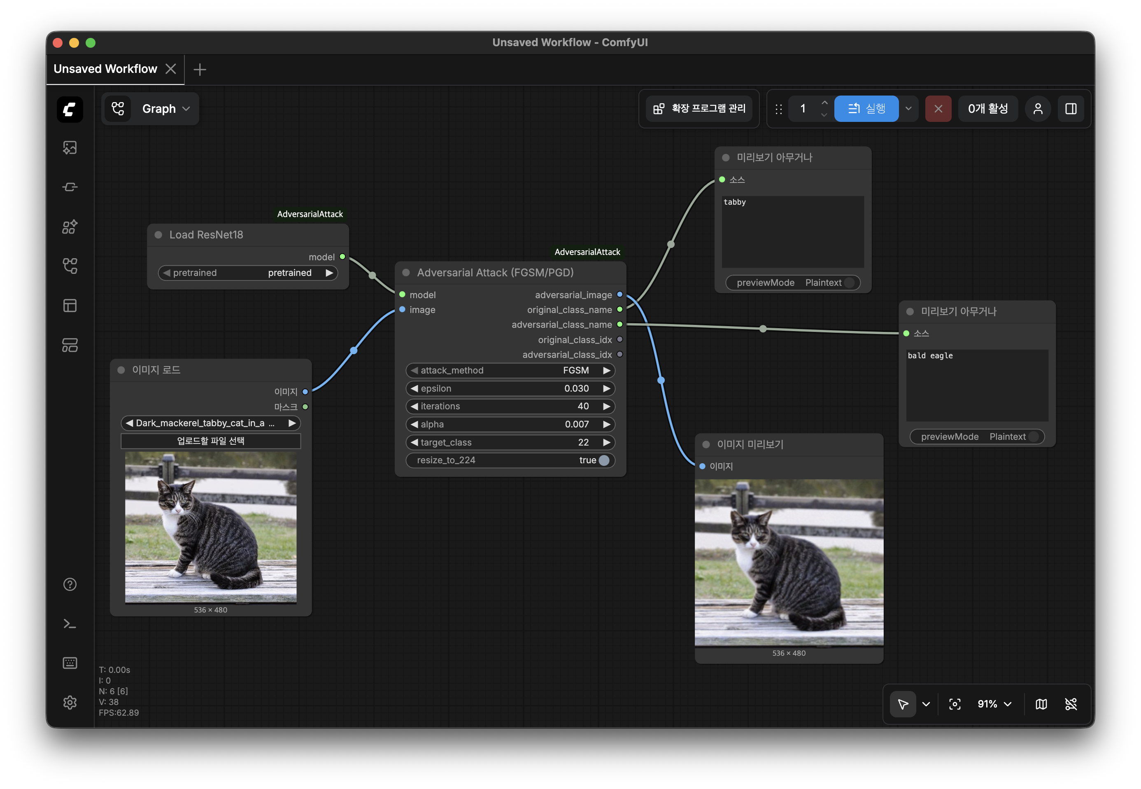
Task: Decrease iterations with left arrow
Action: (414, 406)
